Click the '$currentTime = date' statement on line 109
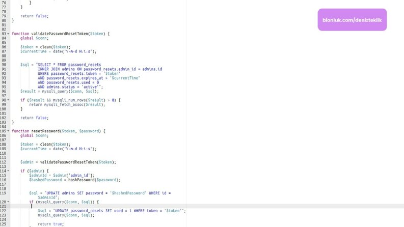Viewport: 404px width, 227px height. 59,149
